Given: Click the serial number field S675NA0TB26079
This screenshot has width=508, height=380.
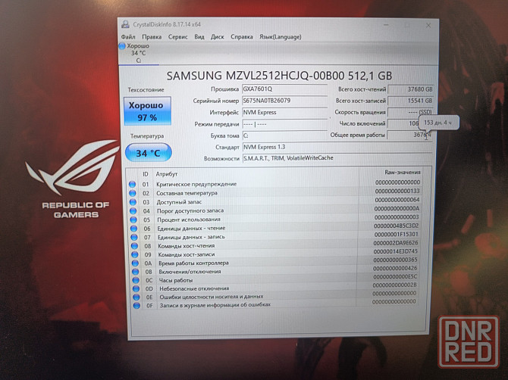Looking at the screenshot, I should pos(285,101).
